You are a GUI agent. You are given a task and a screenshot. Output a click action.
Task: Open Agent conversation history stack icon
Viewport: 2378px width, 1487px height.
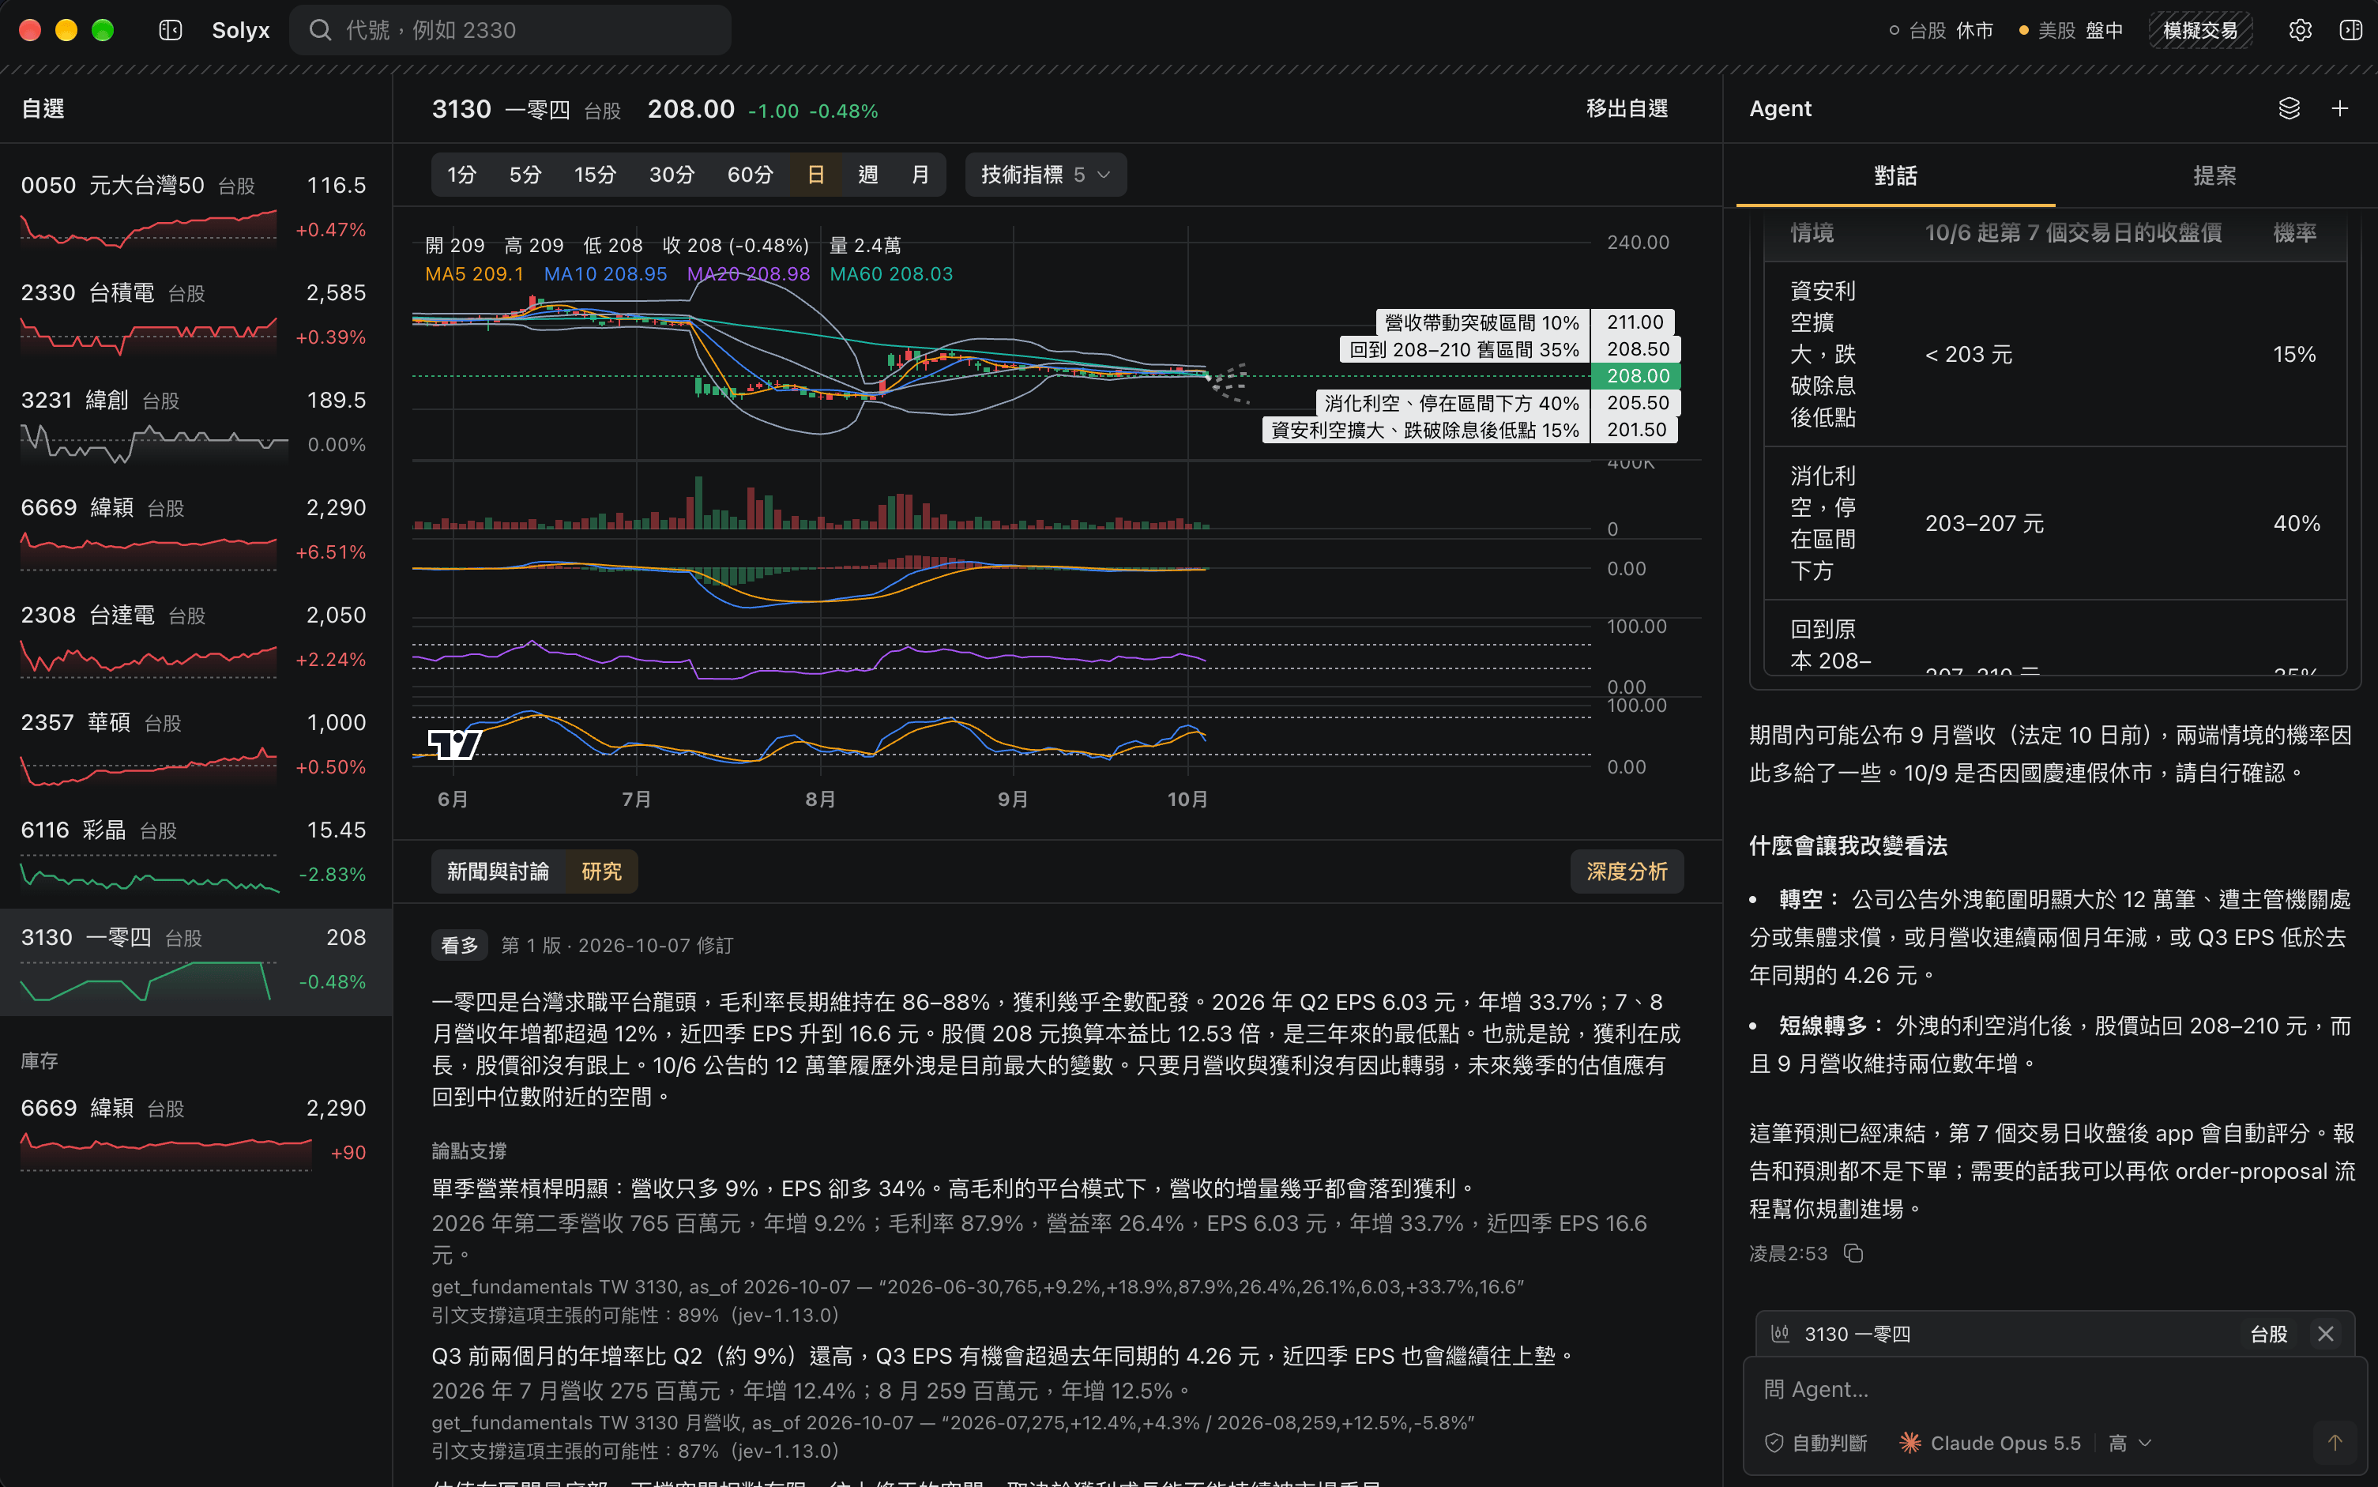(2289, 108)
